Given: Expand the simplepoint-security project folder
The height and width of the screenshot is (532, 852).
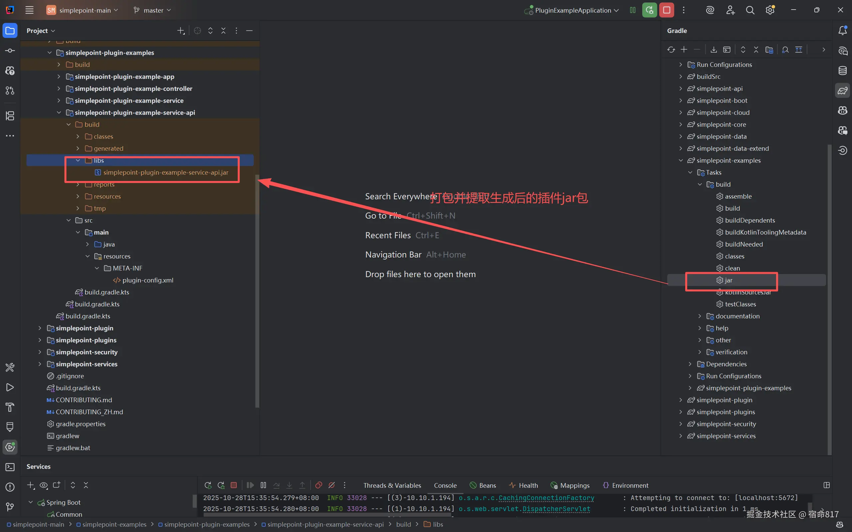Looking at the screenshot, I should 40,352.
